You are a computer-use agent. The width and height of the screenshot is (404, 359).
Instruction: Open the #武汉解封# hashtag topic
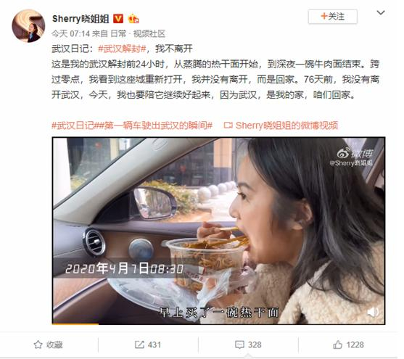(122, 49)
